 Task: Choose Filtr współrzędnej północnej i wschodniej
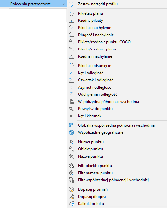pos(117,180)
